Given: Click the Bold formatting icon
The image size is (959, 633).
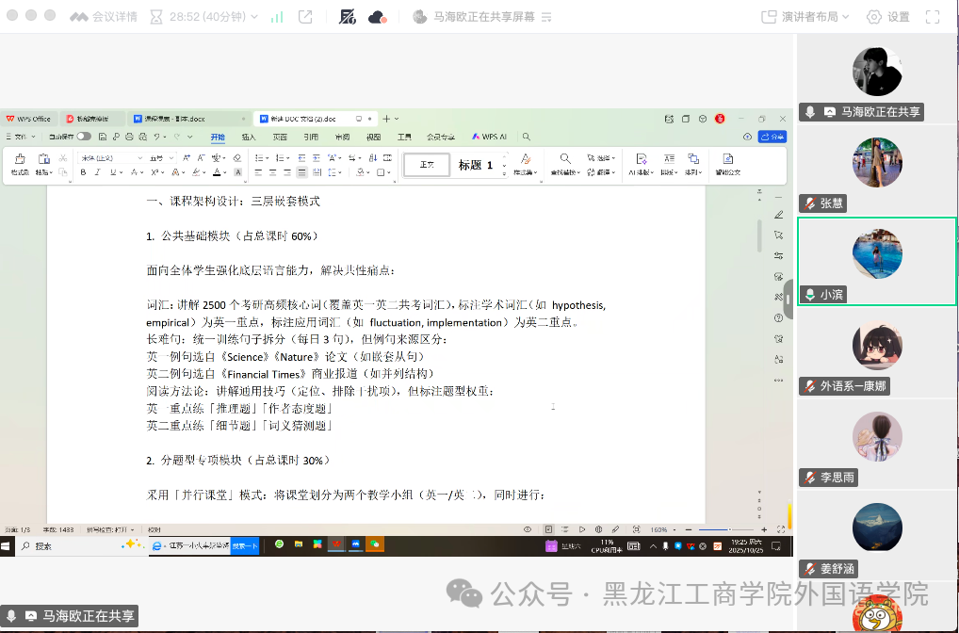Looking at the screenshot, I should (x=83, y=172).
